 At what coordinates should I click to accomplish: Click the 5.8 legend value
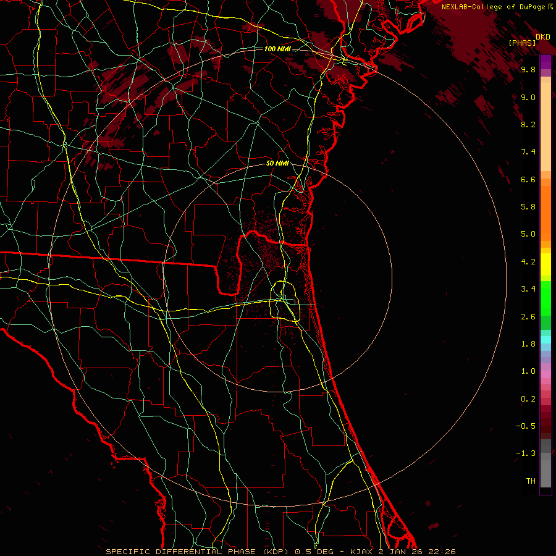point(528,207)
